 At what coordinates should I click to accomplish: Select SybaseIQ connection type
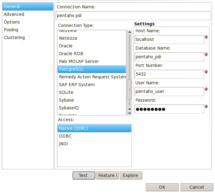click(92, 108)
